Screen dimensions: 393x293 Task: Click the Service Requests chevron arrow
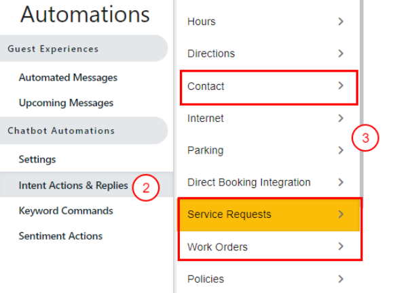340,215
